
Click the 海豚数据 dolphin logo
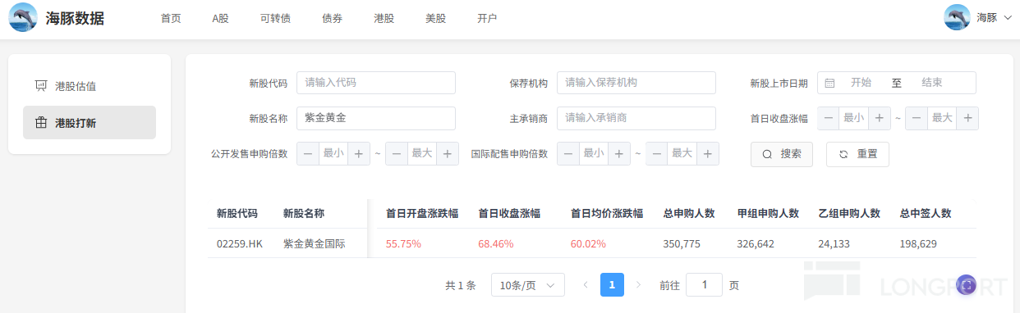[22, 18]
